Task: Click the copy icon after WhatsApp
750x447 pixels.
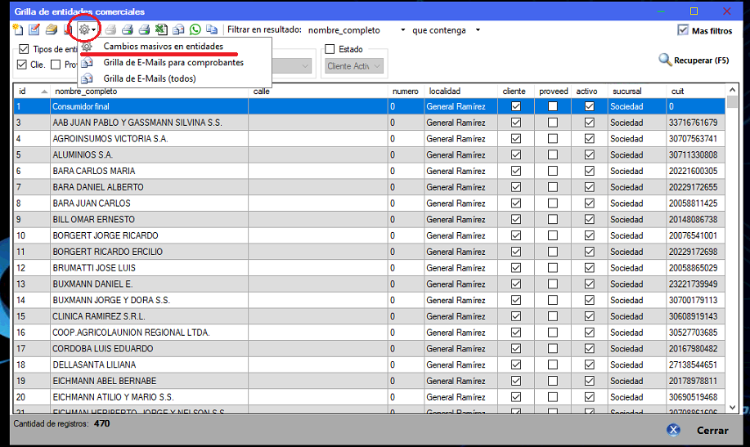Action: click(x=212, y=30)
